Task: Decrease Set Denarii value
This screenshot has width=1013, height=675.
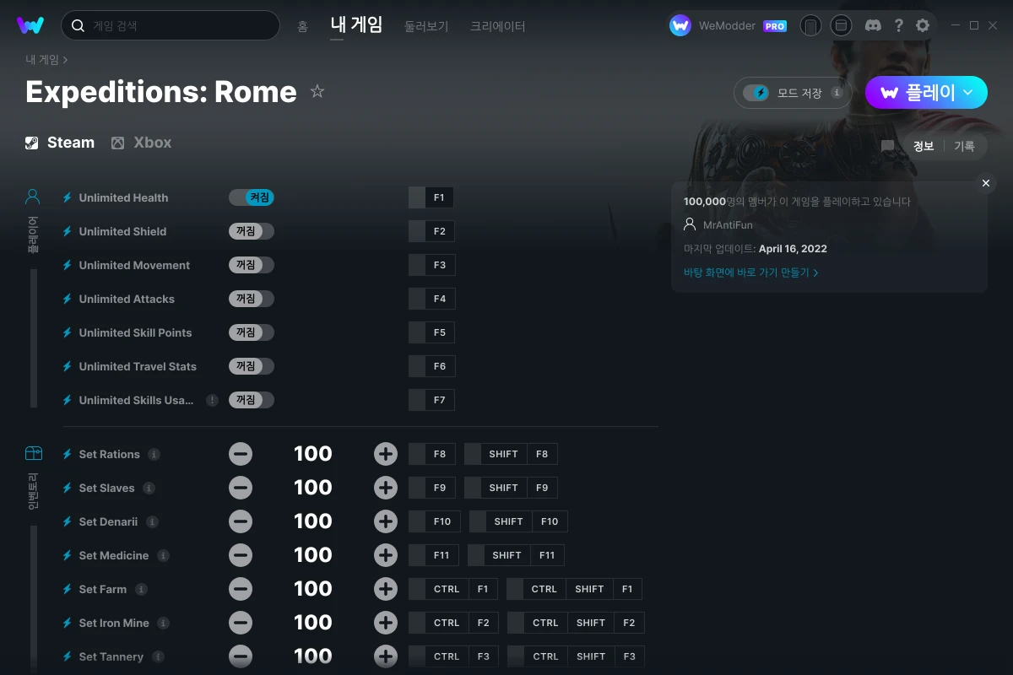Action: 241,521
